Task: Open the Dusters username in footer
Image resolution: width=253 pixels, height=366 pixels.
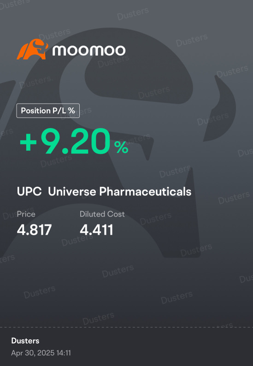Action: pyautogui.click(x=25, y=341)
